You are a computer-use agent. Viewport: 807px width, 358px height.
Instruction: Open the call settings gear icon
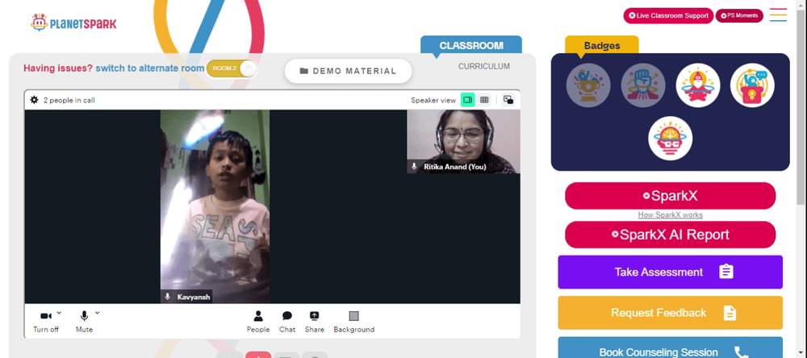tap(34, 100)
